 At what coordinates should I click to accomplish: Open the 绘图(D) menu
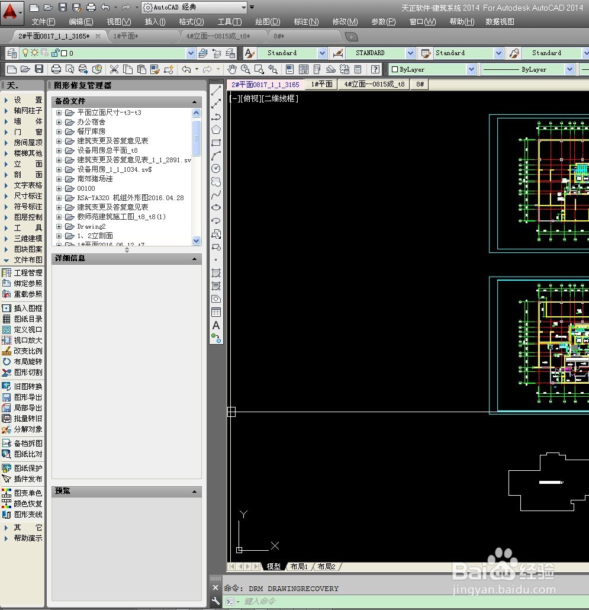pyautogui.click(x=268, y=22)
